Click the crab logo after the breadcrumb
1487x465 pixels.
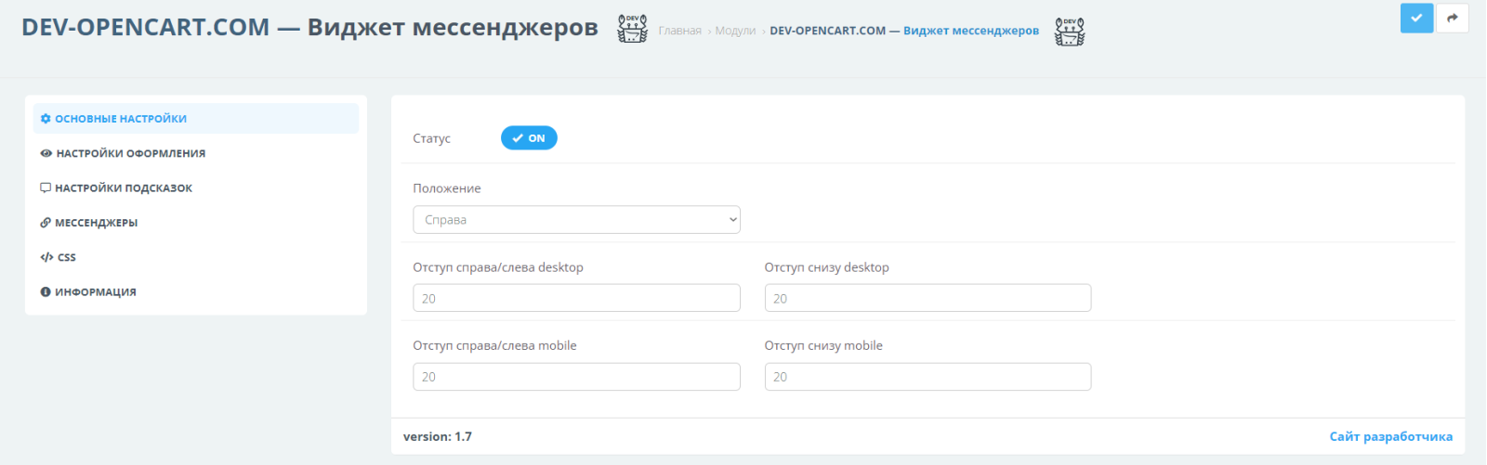[x=1070, y=31]
